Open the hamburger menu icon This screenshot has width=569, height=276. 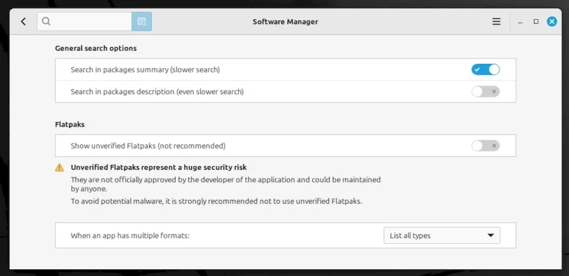coord(496,22)
